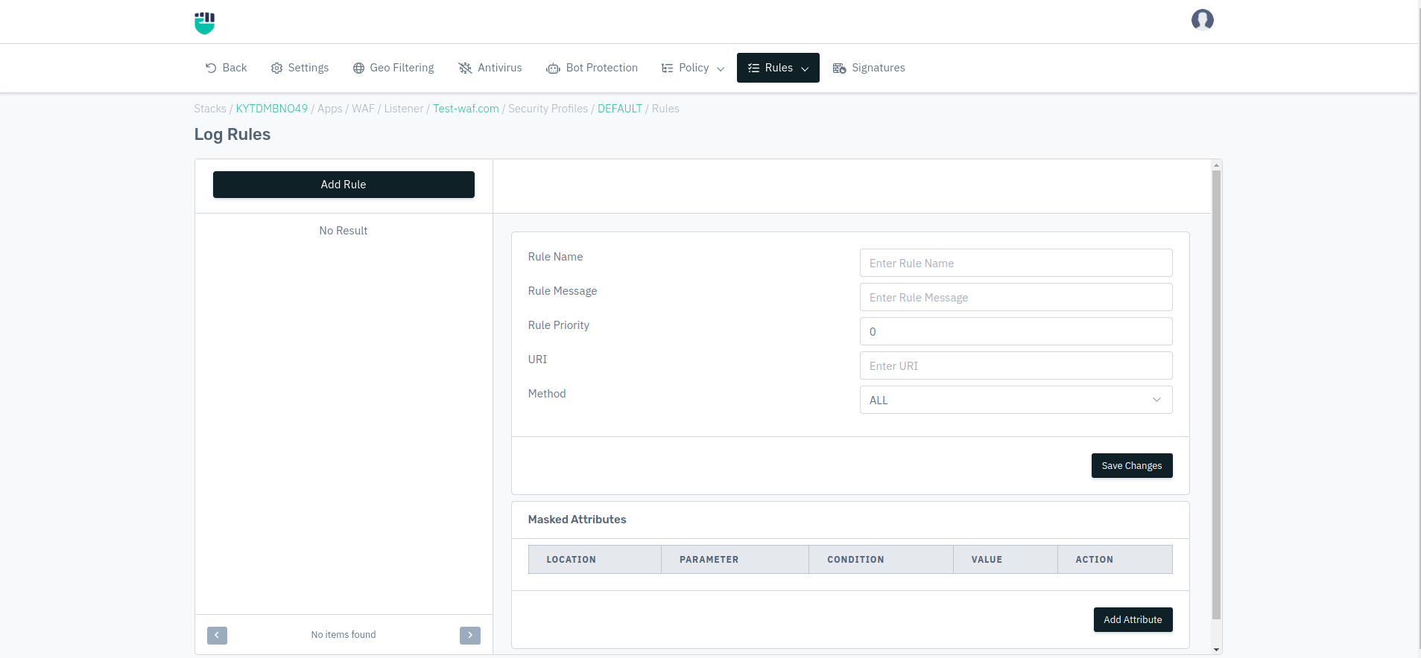Click the Method label
The width and height of the screenshot is (1421, 658).
point(547,394)
